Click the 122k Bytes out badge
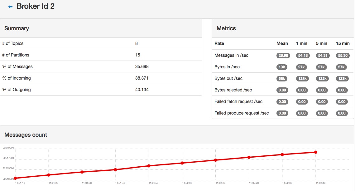 point(322,79)
